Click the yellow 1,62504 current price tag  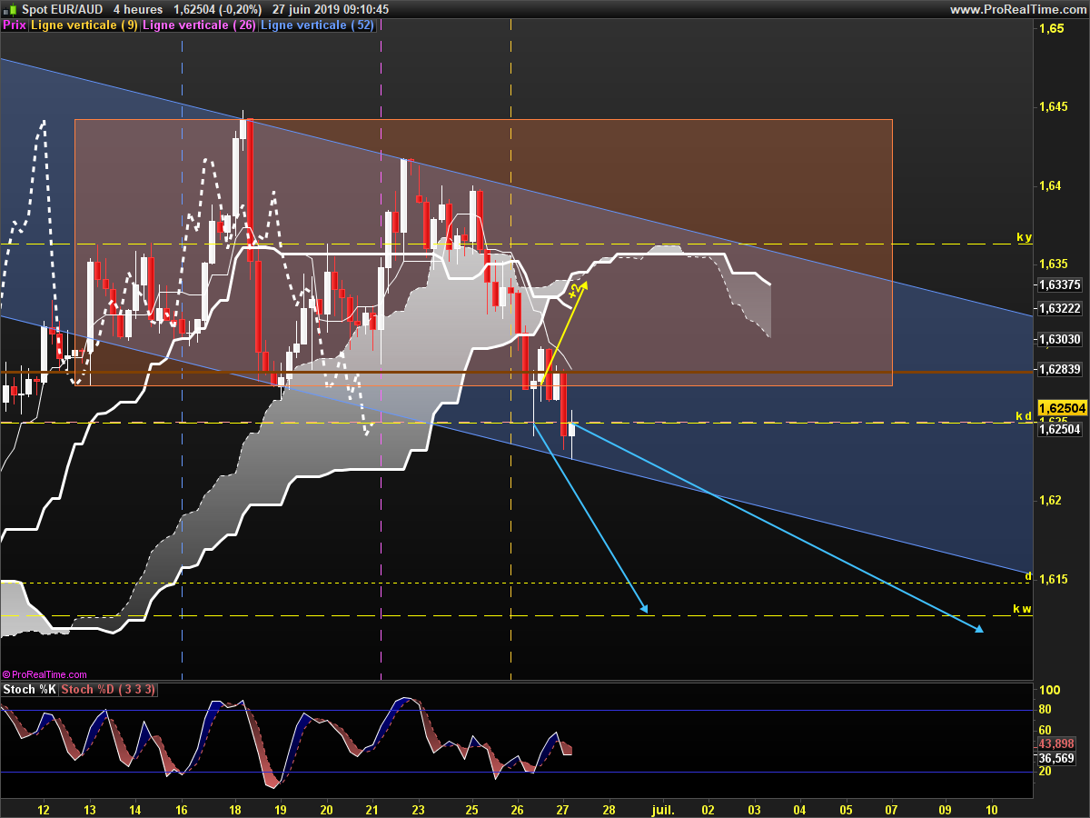[x=1062, y=409]
